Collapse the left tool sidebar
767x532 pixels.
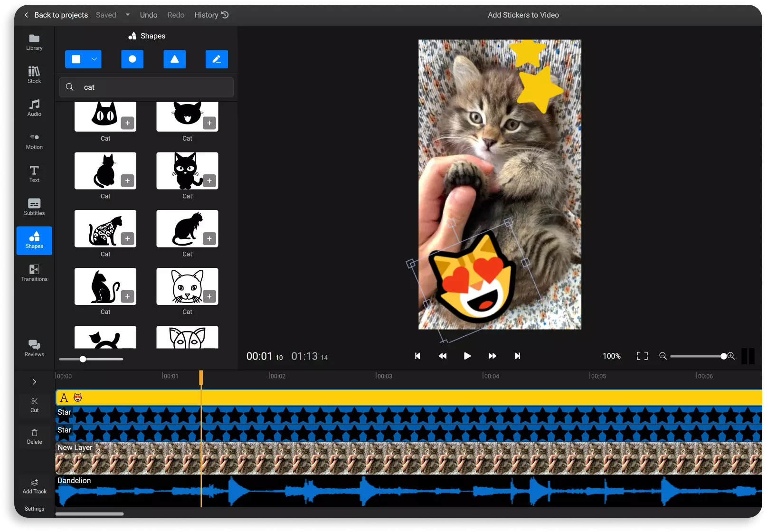pyautogui.click(x=34, y=381)
